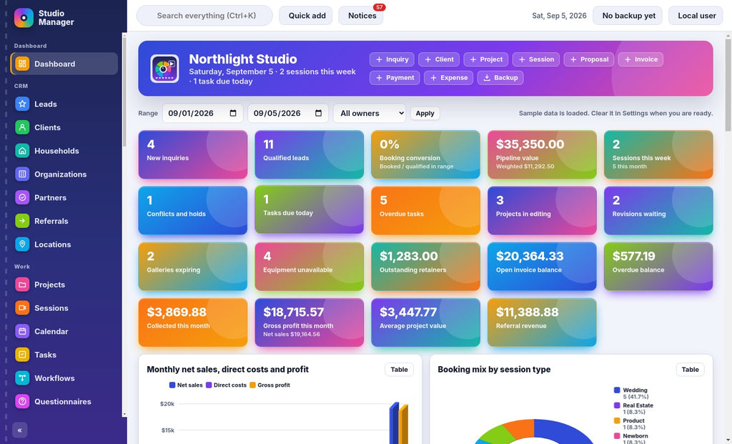The width and height of the screenshot is (732, 444).
Task: Click the Wedding legend color swatch
Action: click(x=617, y=390)
